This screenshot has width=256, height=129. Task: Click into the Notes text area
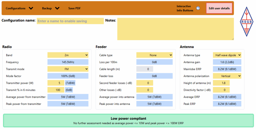click(175, 29)
